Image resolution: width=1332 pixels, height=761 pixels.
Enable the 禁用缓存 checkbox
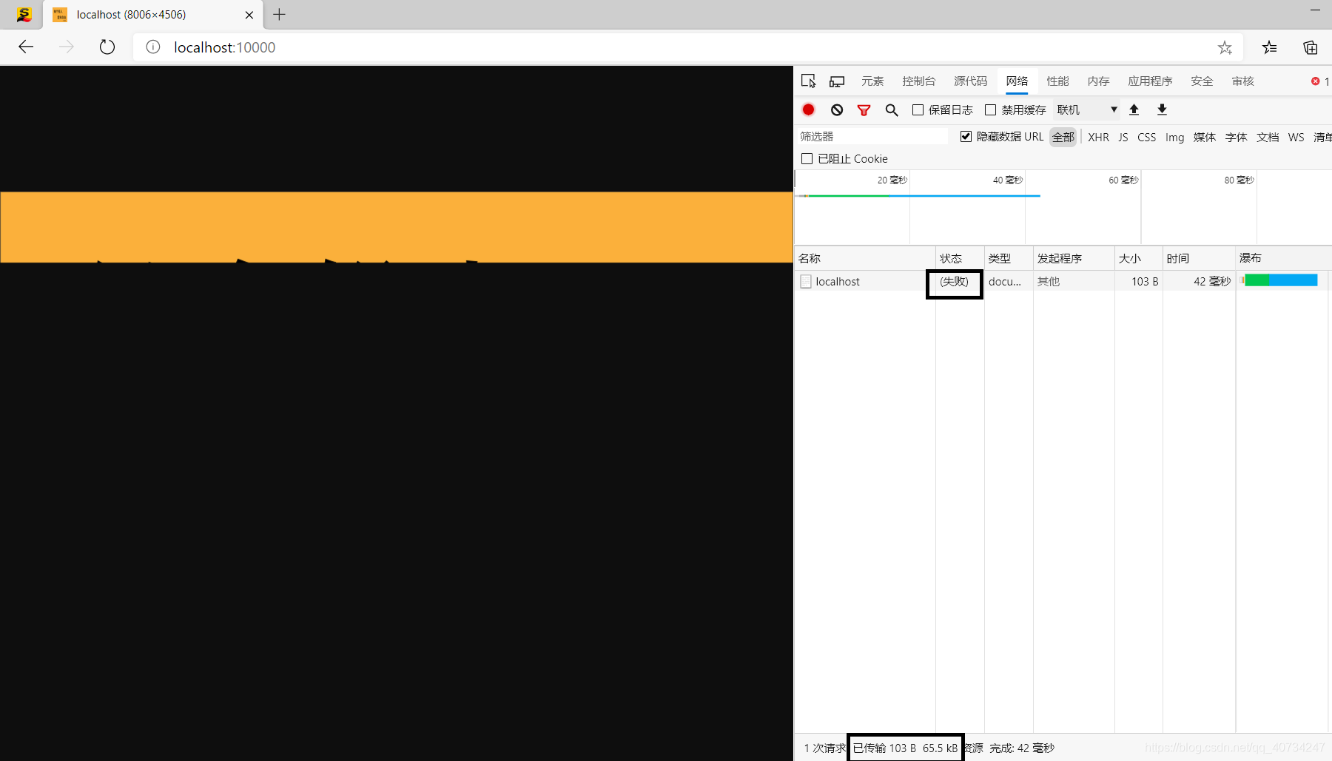tap(990, 109)
